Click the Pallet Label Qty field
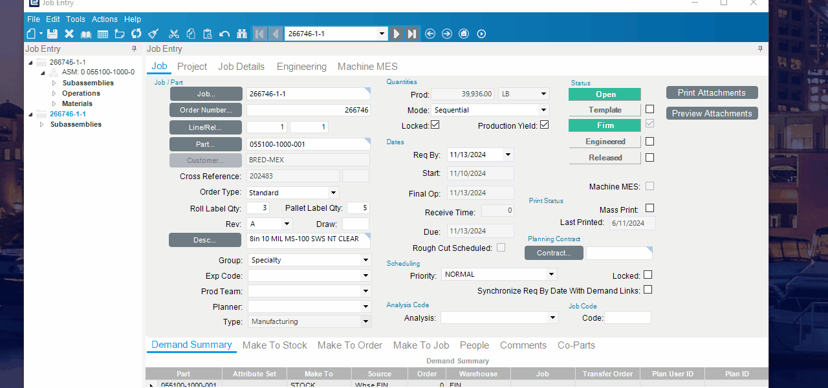Screen dimensions: 828x388 tap(358, 208)
